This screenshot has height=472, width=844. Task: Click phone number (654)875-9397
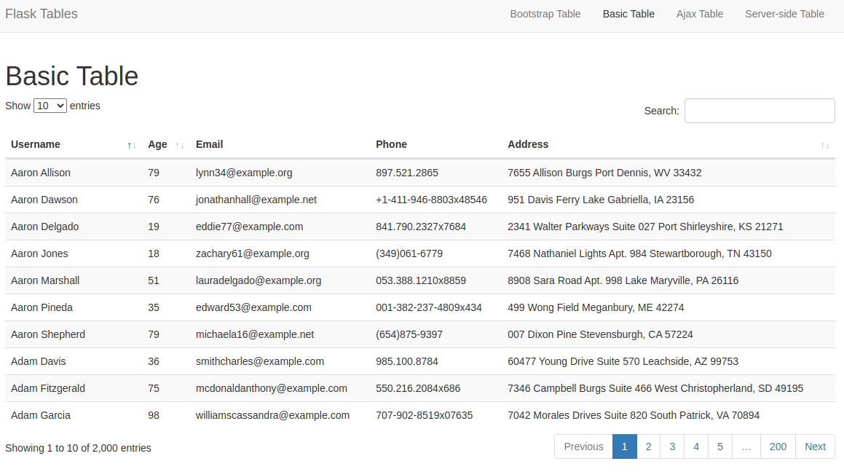click(x=409, y=334)
